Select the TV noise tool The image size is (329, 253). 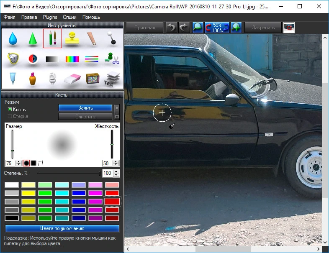(x=93, y=79)
